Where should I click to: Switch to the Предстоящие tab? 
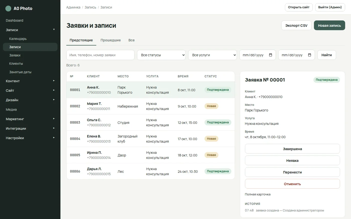point(81,40)
